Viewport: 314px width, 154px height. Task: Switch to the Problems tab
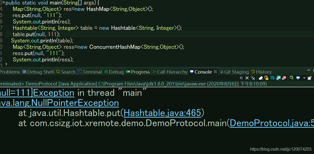(x=10, y=72)
